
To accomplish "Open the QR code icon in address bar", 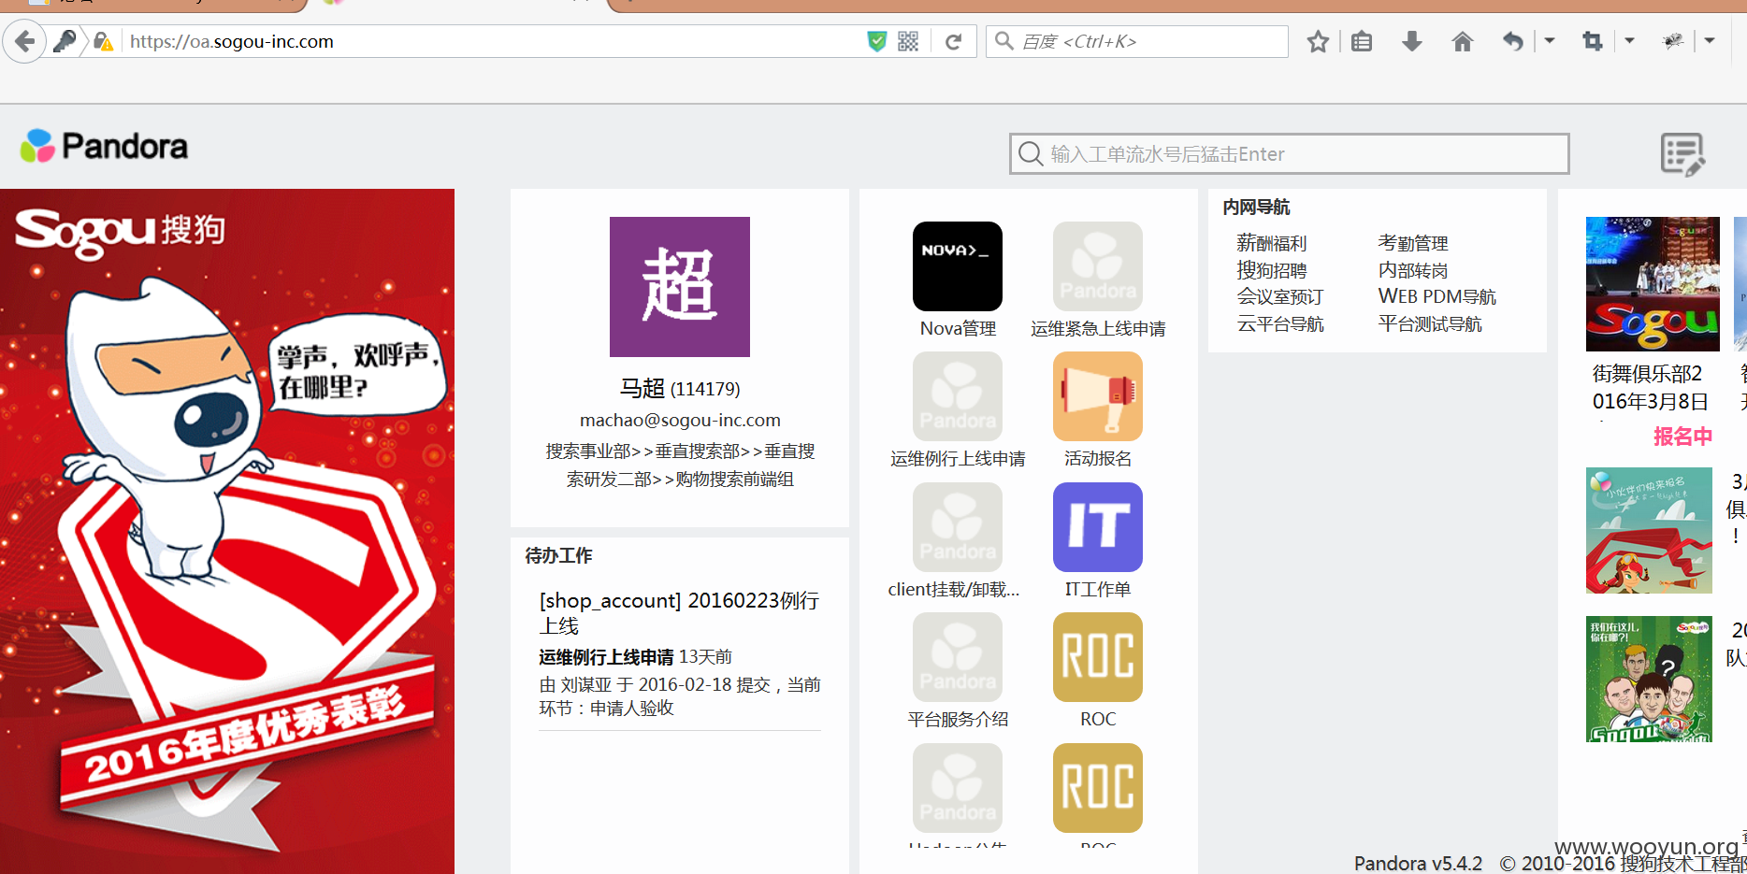I will (x=908, y=41).
